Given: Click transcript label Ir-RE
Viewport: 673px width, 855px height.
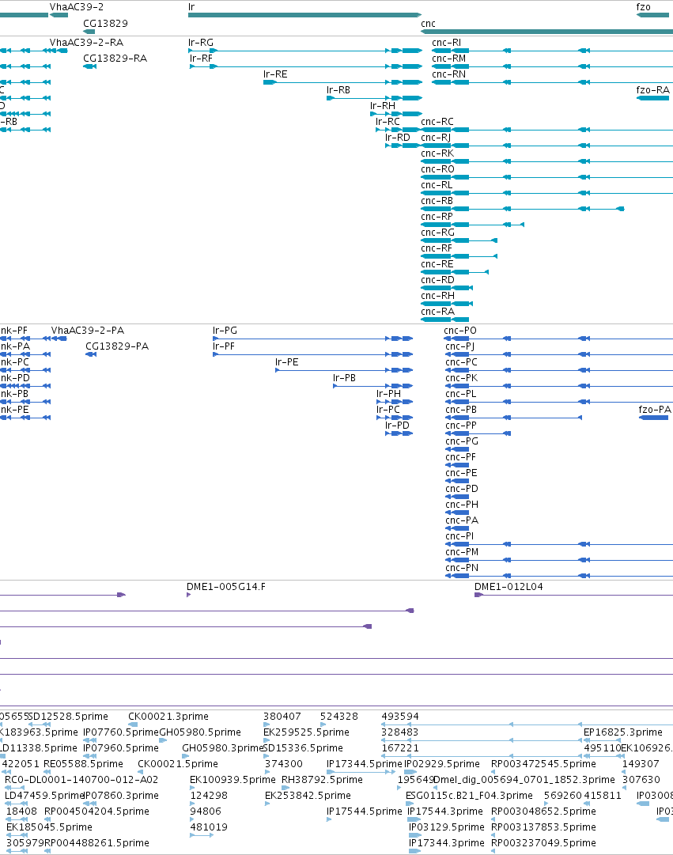Looking at the screenshot, I should point(275,74).
